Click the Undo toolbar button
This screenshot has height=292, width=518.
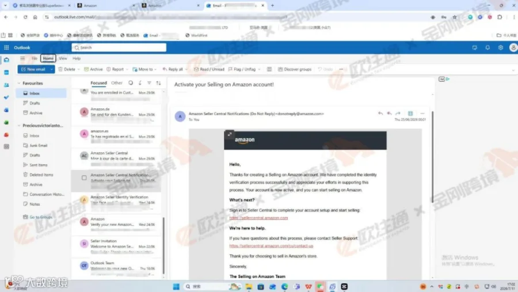(325, 70)
